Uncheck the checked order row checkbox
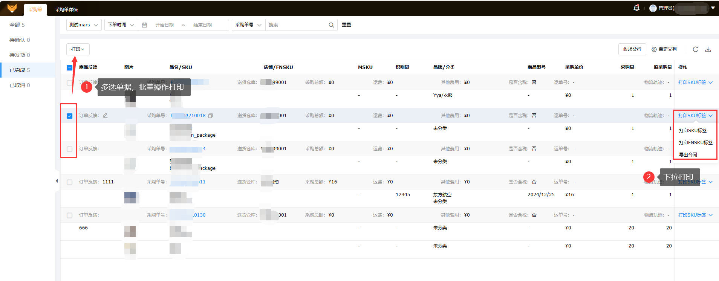The image size is (719, 281). (x=69, y=116)
